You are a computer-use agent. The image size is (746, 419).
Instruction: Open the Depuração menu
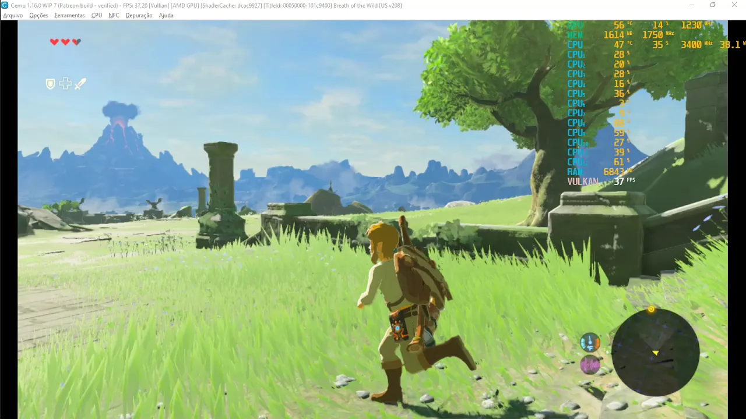click(x=139, y=15)
